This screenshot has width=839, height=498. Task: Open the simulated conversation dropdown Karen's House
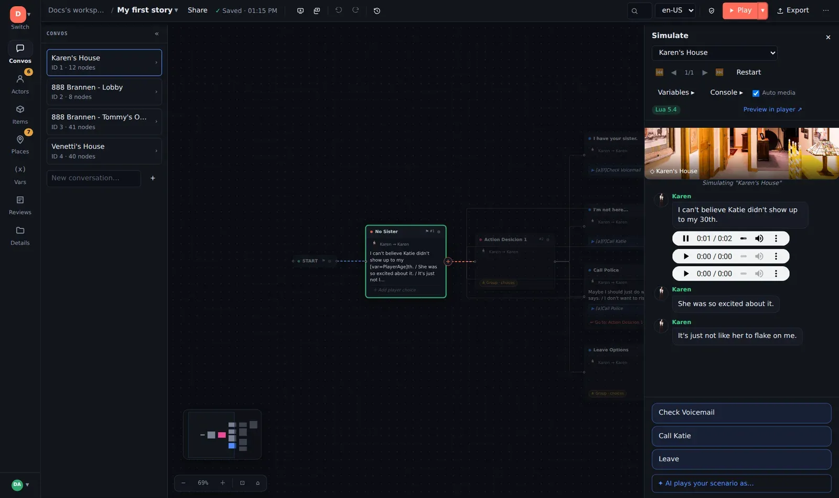point(714,52)
